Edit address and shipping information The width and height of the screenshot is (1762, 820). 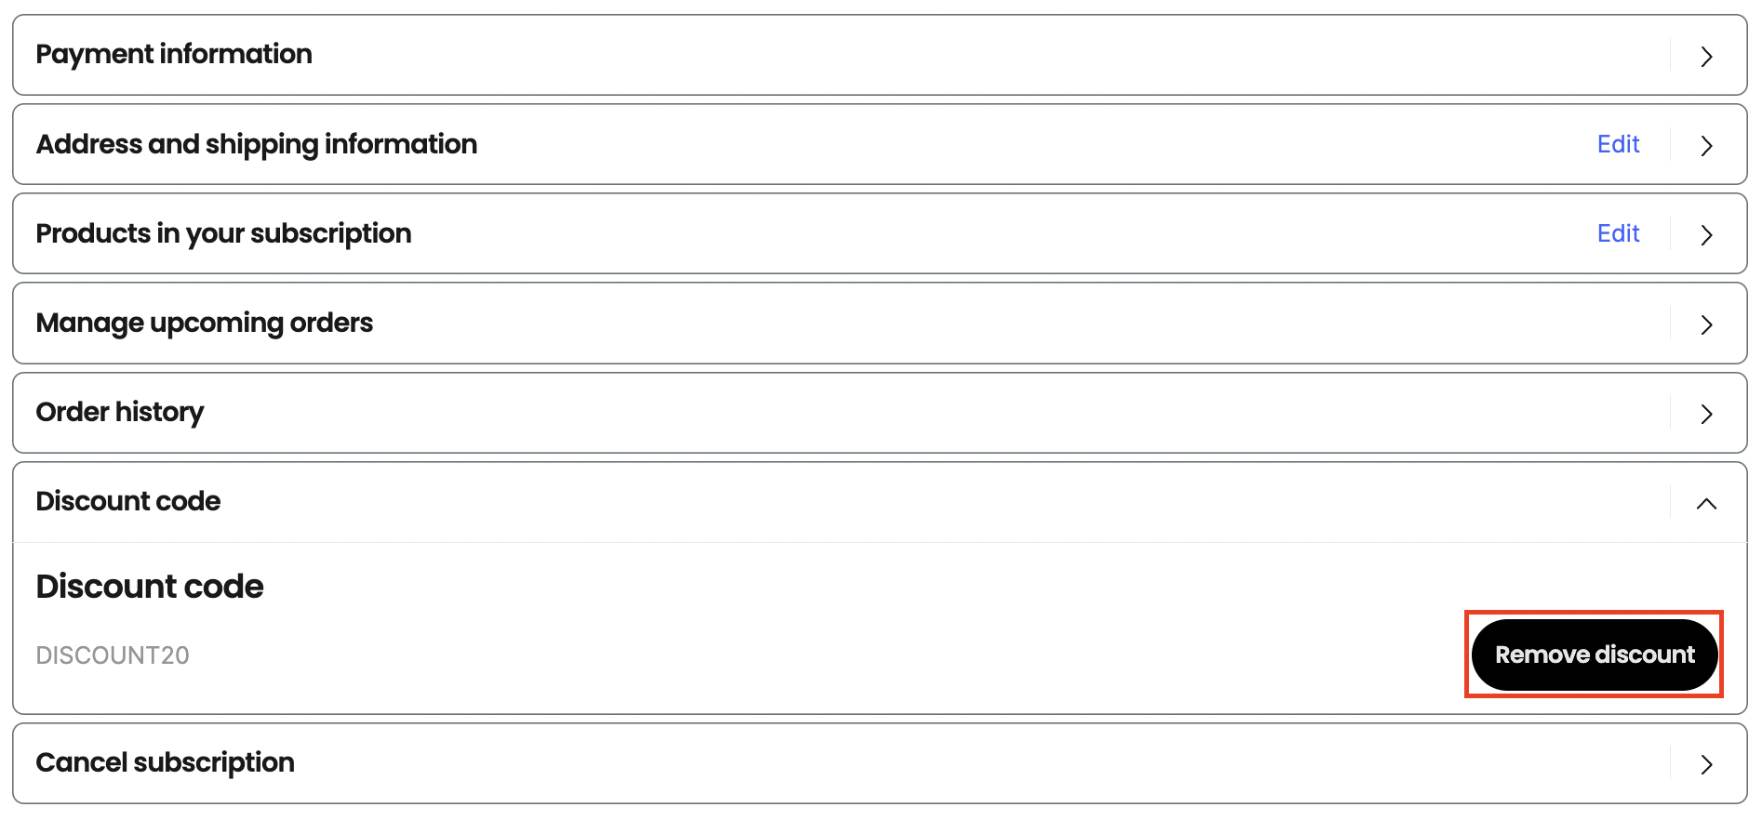click(1618, 144)
